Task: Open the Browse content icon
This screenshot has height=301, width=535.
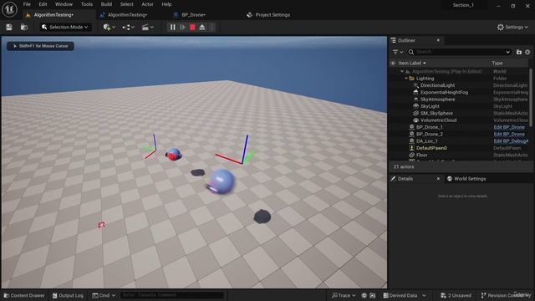Action: click(24, 28)
